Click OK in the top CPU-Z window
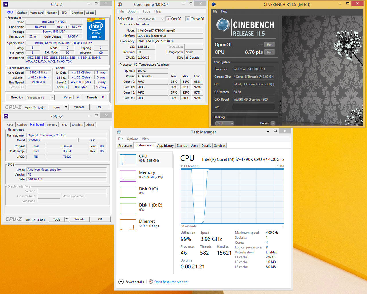Viewport: 367px width, 294px height. [x=100, y=107]
